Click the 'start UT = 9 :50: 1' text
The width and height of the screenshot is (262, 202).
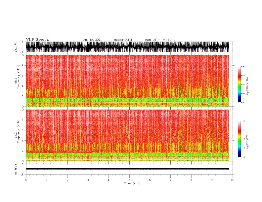[160, 40]
